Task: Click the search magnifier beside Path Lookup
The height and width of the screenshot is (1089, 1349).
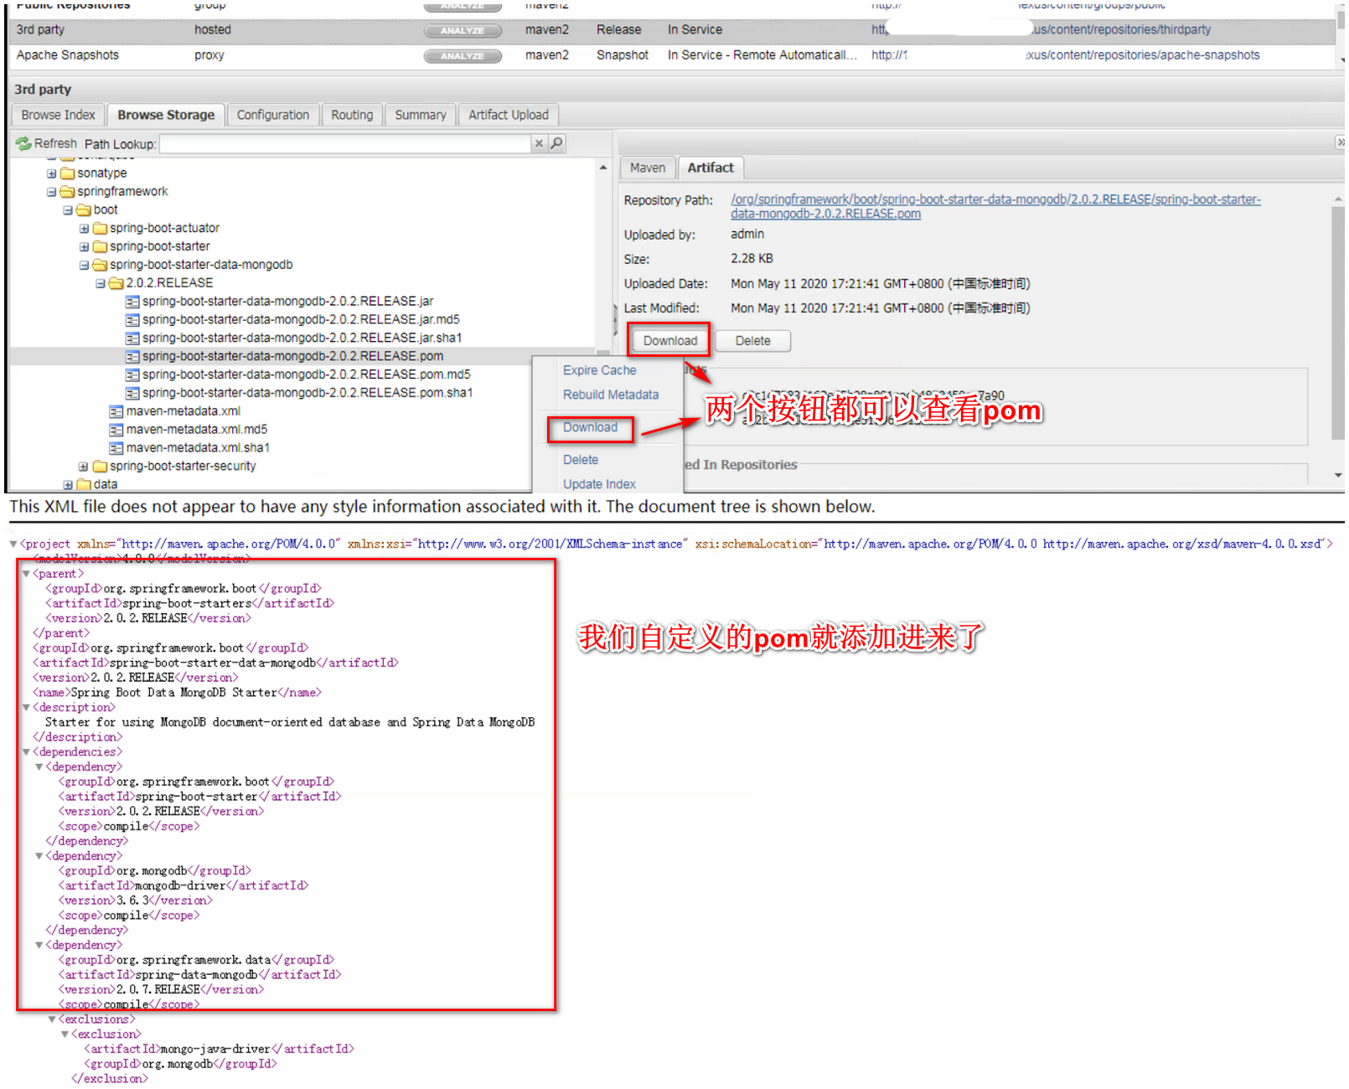Action: click(556, 143)
